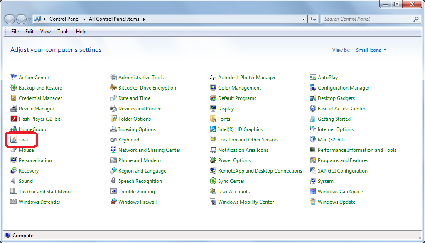425x243 pixels.
Task: Open Taskbar and Start Menu link
Action: (x=44, y=191)
